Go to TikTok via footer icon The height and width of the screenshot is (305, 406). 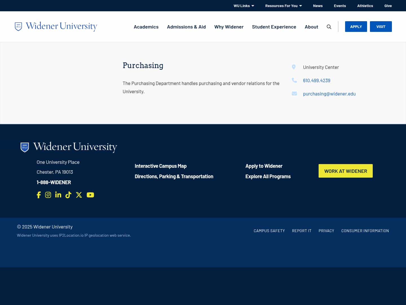(x=68, y=195)
